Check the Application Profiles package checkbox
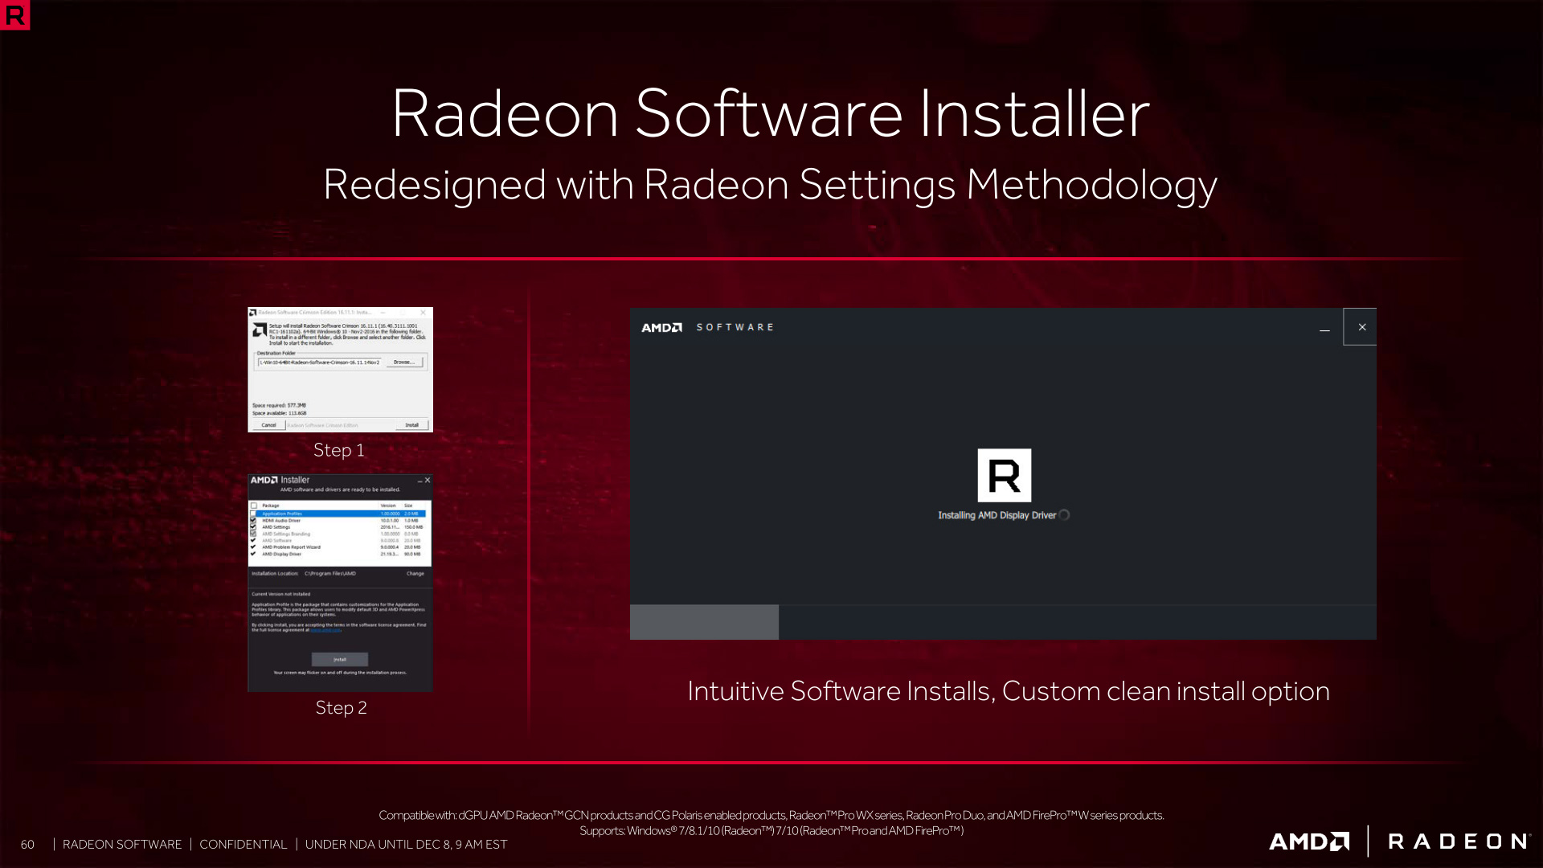Viewport: 1543px width, 868px height. pyautogui.click(x=254, y=514)
